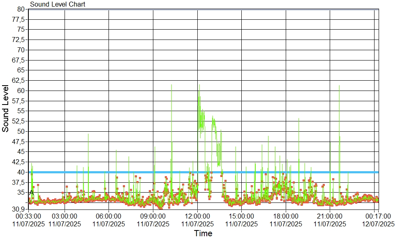
Task: Click the 'A' marker near the 35 level
Action: coord(31,192)
